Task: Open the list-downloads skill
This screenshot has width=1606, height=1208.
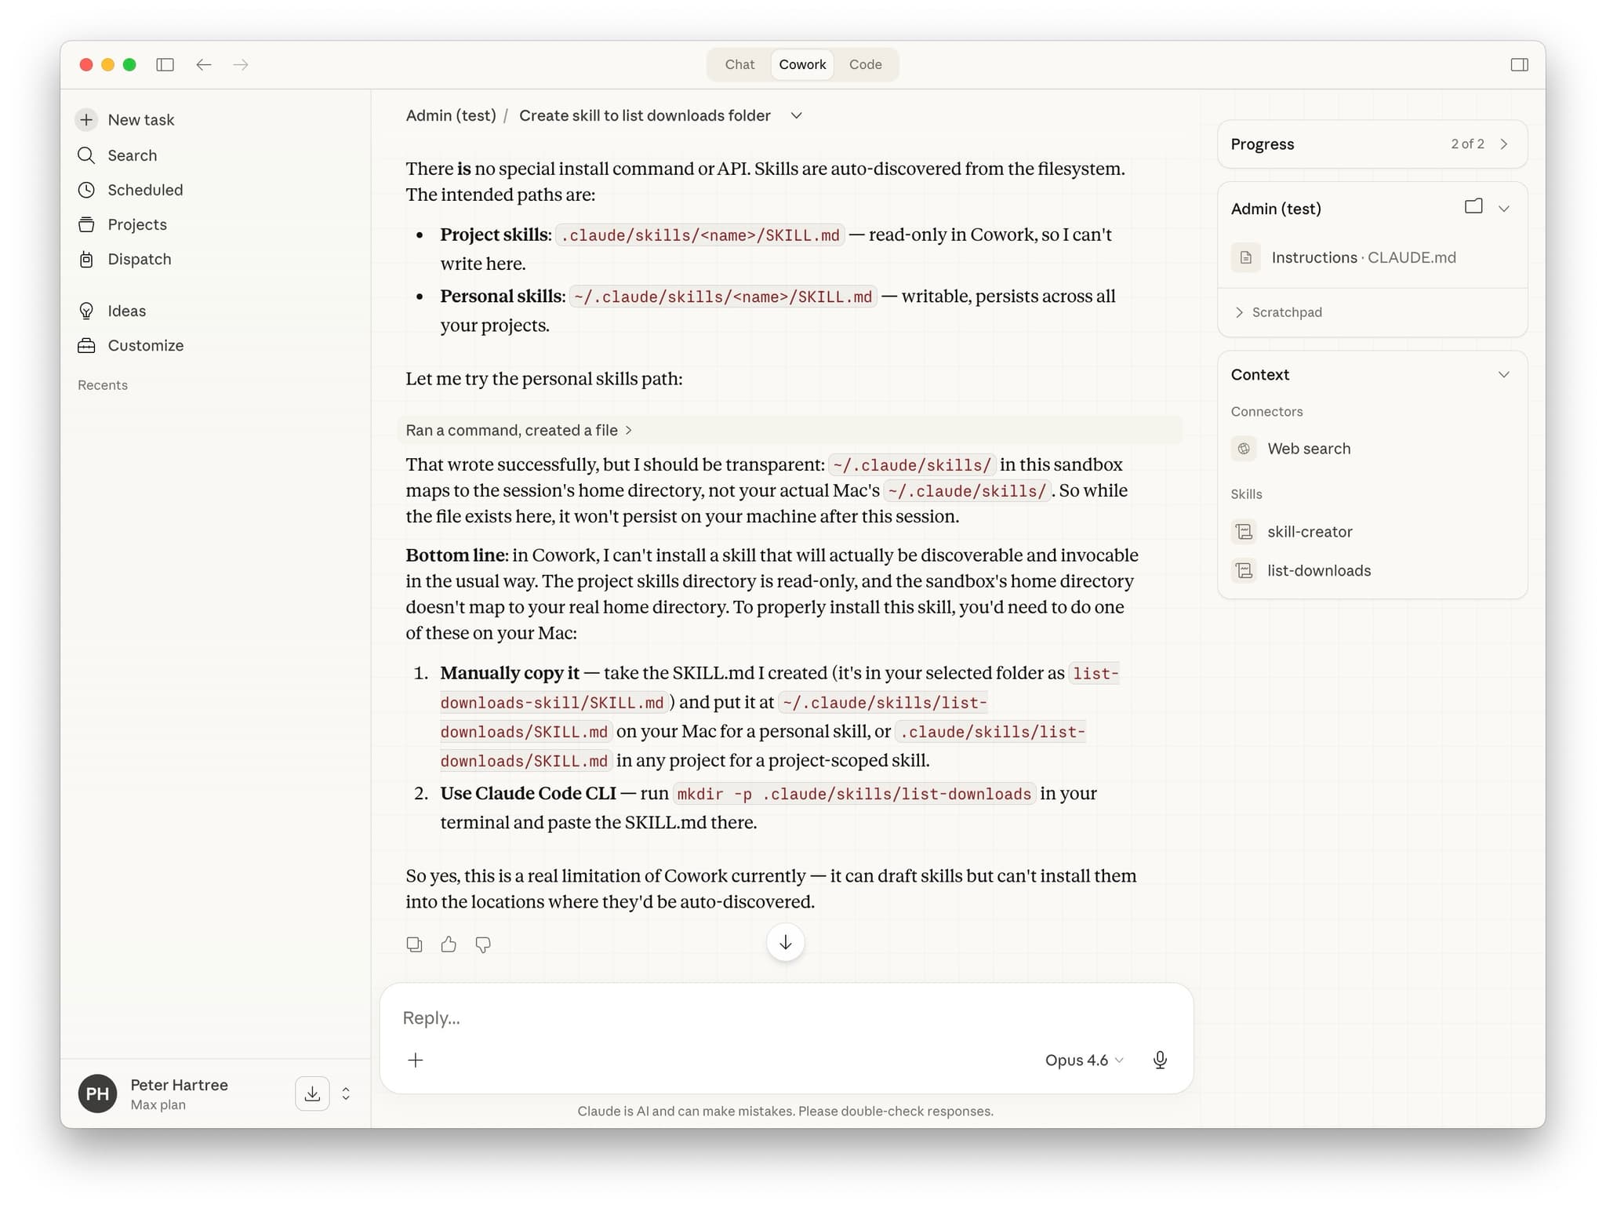Action: 1319,571
